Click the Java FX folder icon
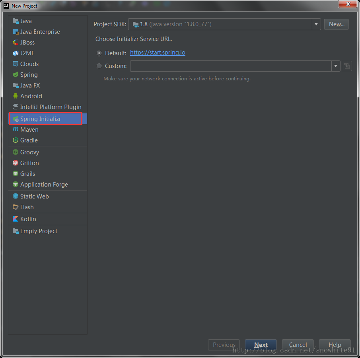This screenshot has height=358, width=360. coord(16,86)
